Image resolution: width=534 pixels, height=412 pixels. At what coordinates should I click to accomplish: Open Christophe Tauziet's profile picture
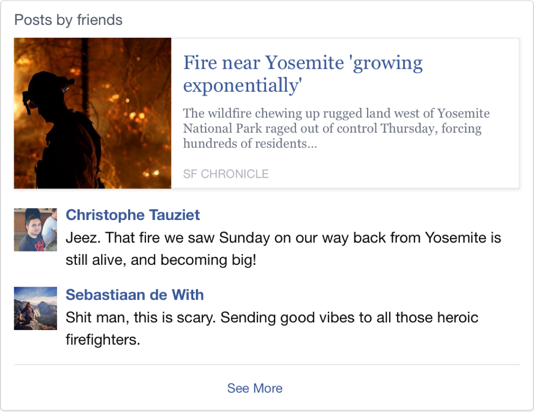(x=35, y=230)
